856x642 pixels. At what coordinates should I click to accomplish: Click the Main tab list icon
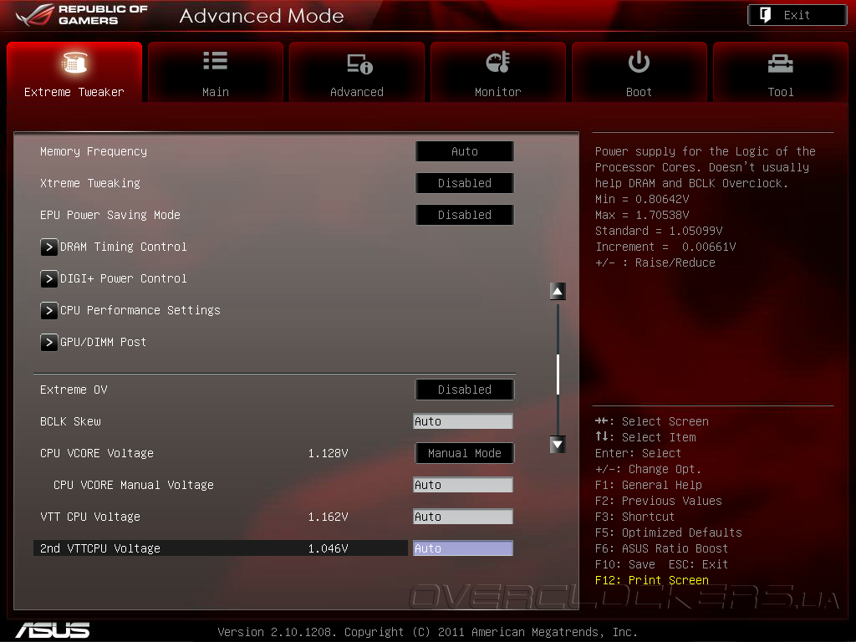(215, 60)
